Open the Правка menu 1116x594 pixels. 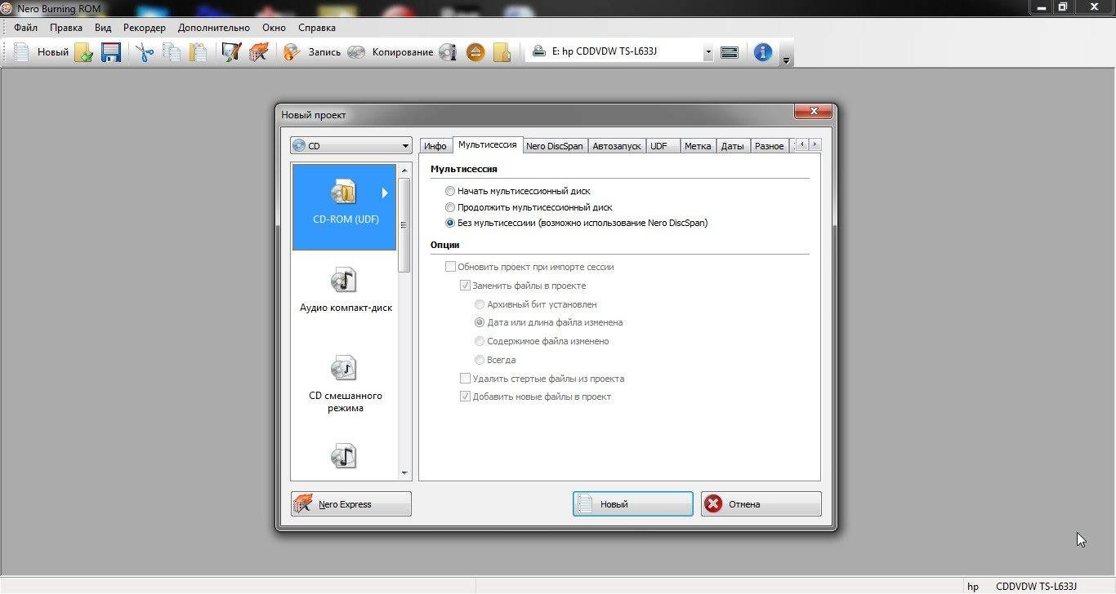point(66,28)
